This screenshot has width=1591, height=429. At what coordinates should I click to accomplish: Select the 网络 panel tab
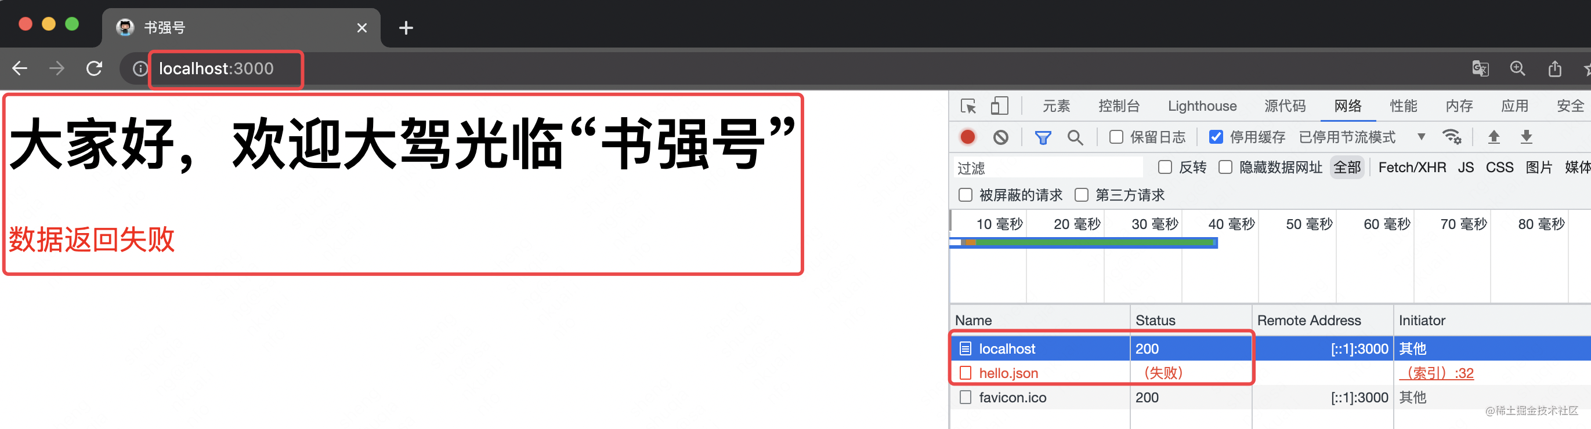click(x=1348, y=106)
